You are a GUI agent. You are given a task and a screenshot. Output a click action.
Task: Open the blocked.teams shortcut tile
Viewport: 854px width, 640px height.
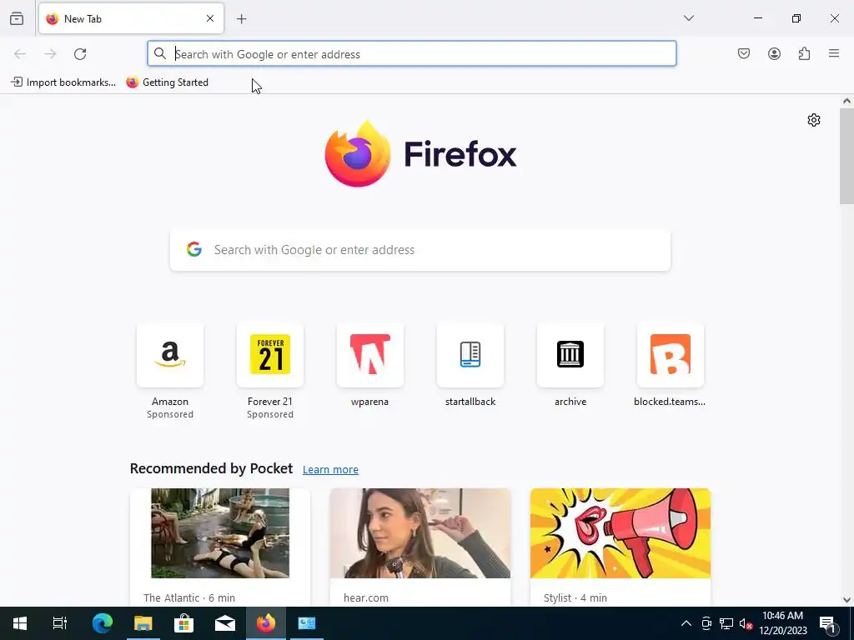click(x=671, y=355)
